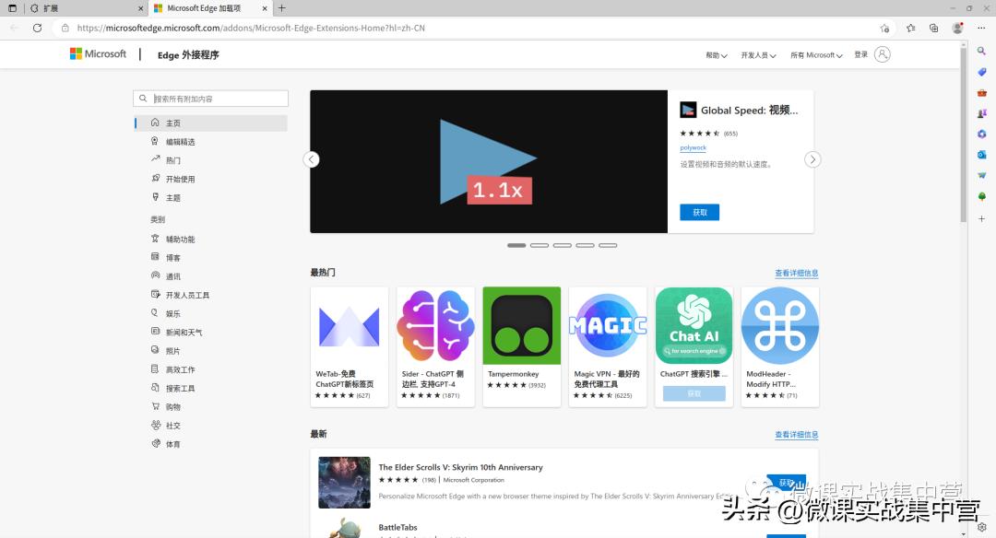Select the second carousel pagination dot
The width and height of the screenshot is (996, 538).
tap(539, 246)
